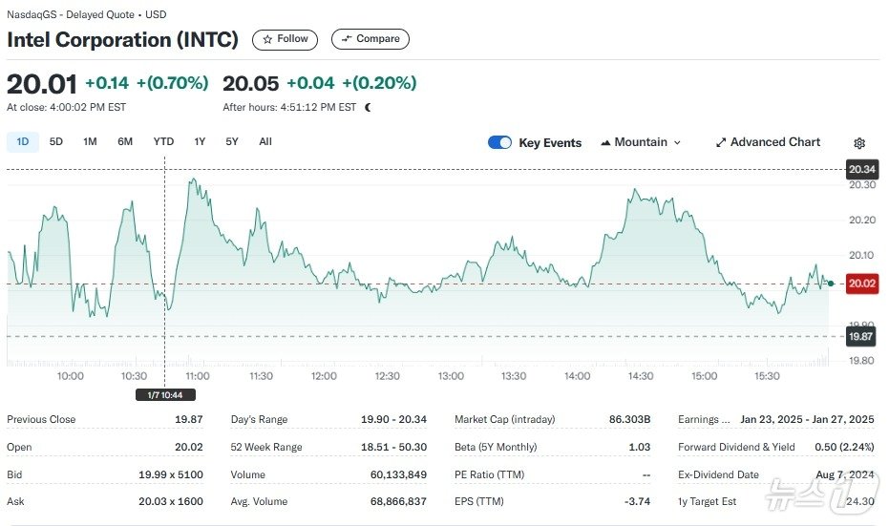Screen dimensions: 889x526
Task: Click the mountain chart type icon
Action: pyautogui.click(x=605, y=142)
